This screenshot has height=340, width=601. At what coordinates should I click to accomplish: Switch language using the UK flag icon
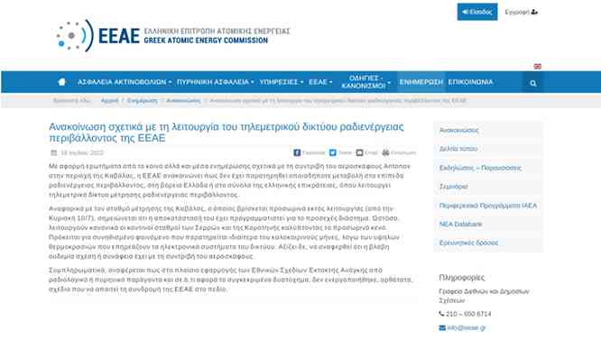tap(537, 66)
